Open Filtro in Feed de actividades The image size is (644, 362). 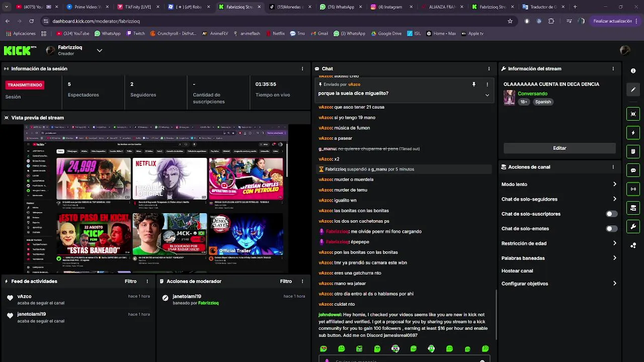(131, 282)
